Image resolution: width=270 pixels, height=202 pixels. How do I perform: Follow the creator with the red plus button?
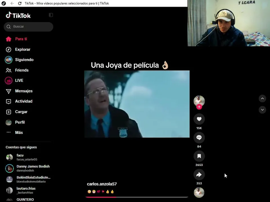[x=199, y=107]
